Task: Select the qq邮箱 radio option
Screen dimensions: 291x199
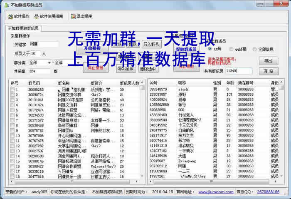Action: coord(232,49)
